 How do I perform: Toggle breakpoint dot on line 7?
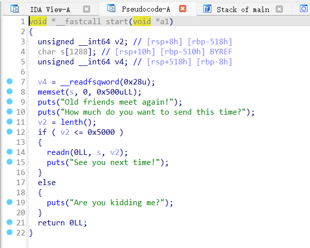9,81
